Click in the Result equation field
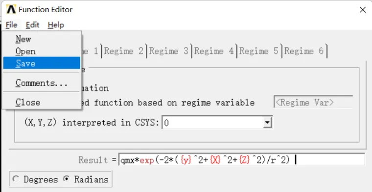Viewport: 372px width, 192px height. tap(241, 160)
